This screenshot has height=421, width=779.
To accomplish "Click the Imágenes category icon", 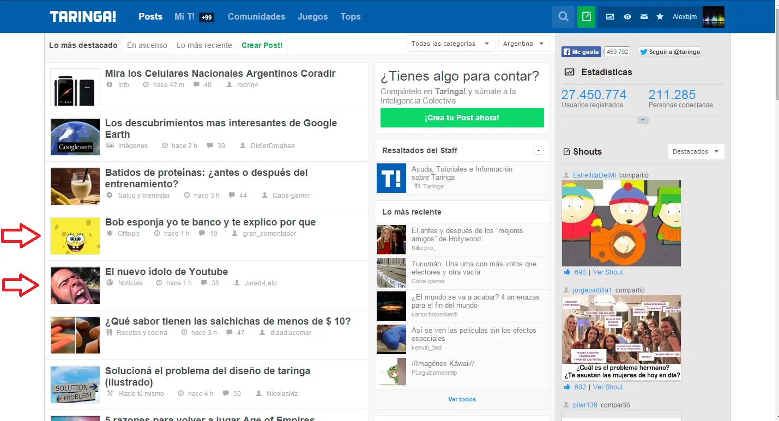I will click(110, 146).
